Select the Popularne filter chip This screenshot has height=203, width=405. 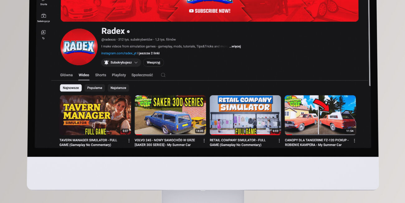(95, 88)
